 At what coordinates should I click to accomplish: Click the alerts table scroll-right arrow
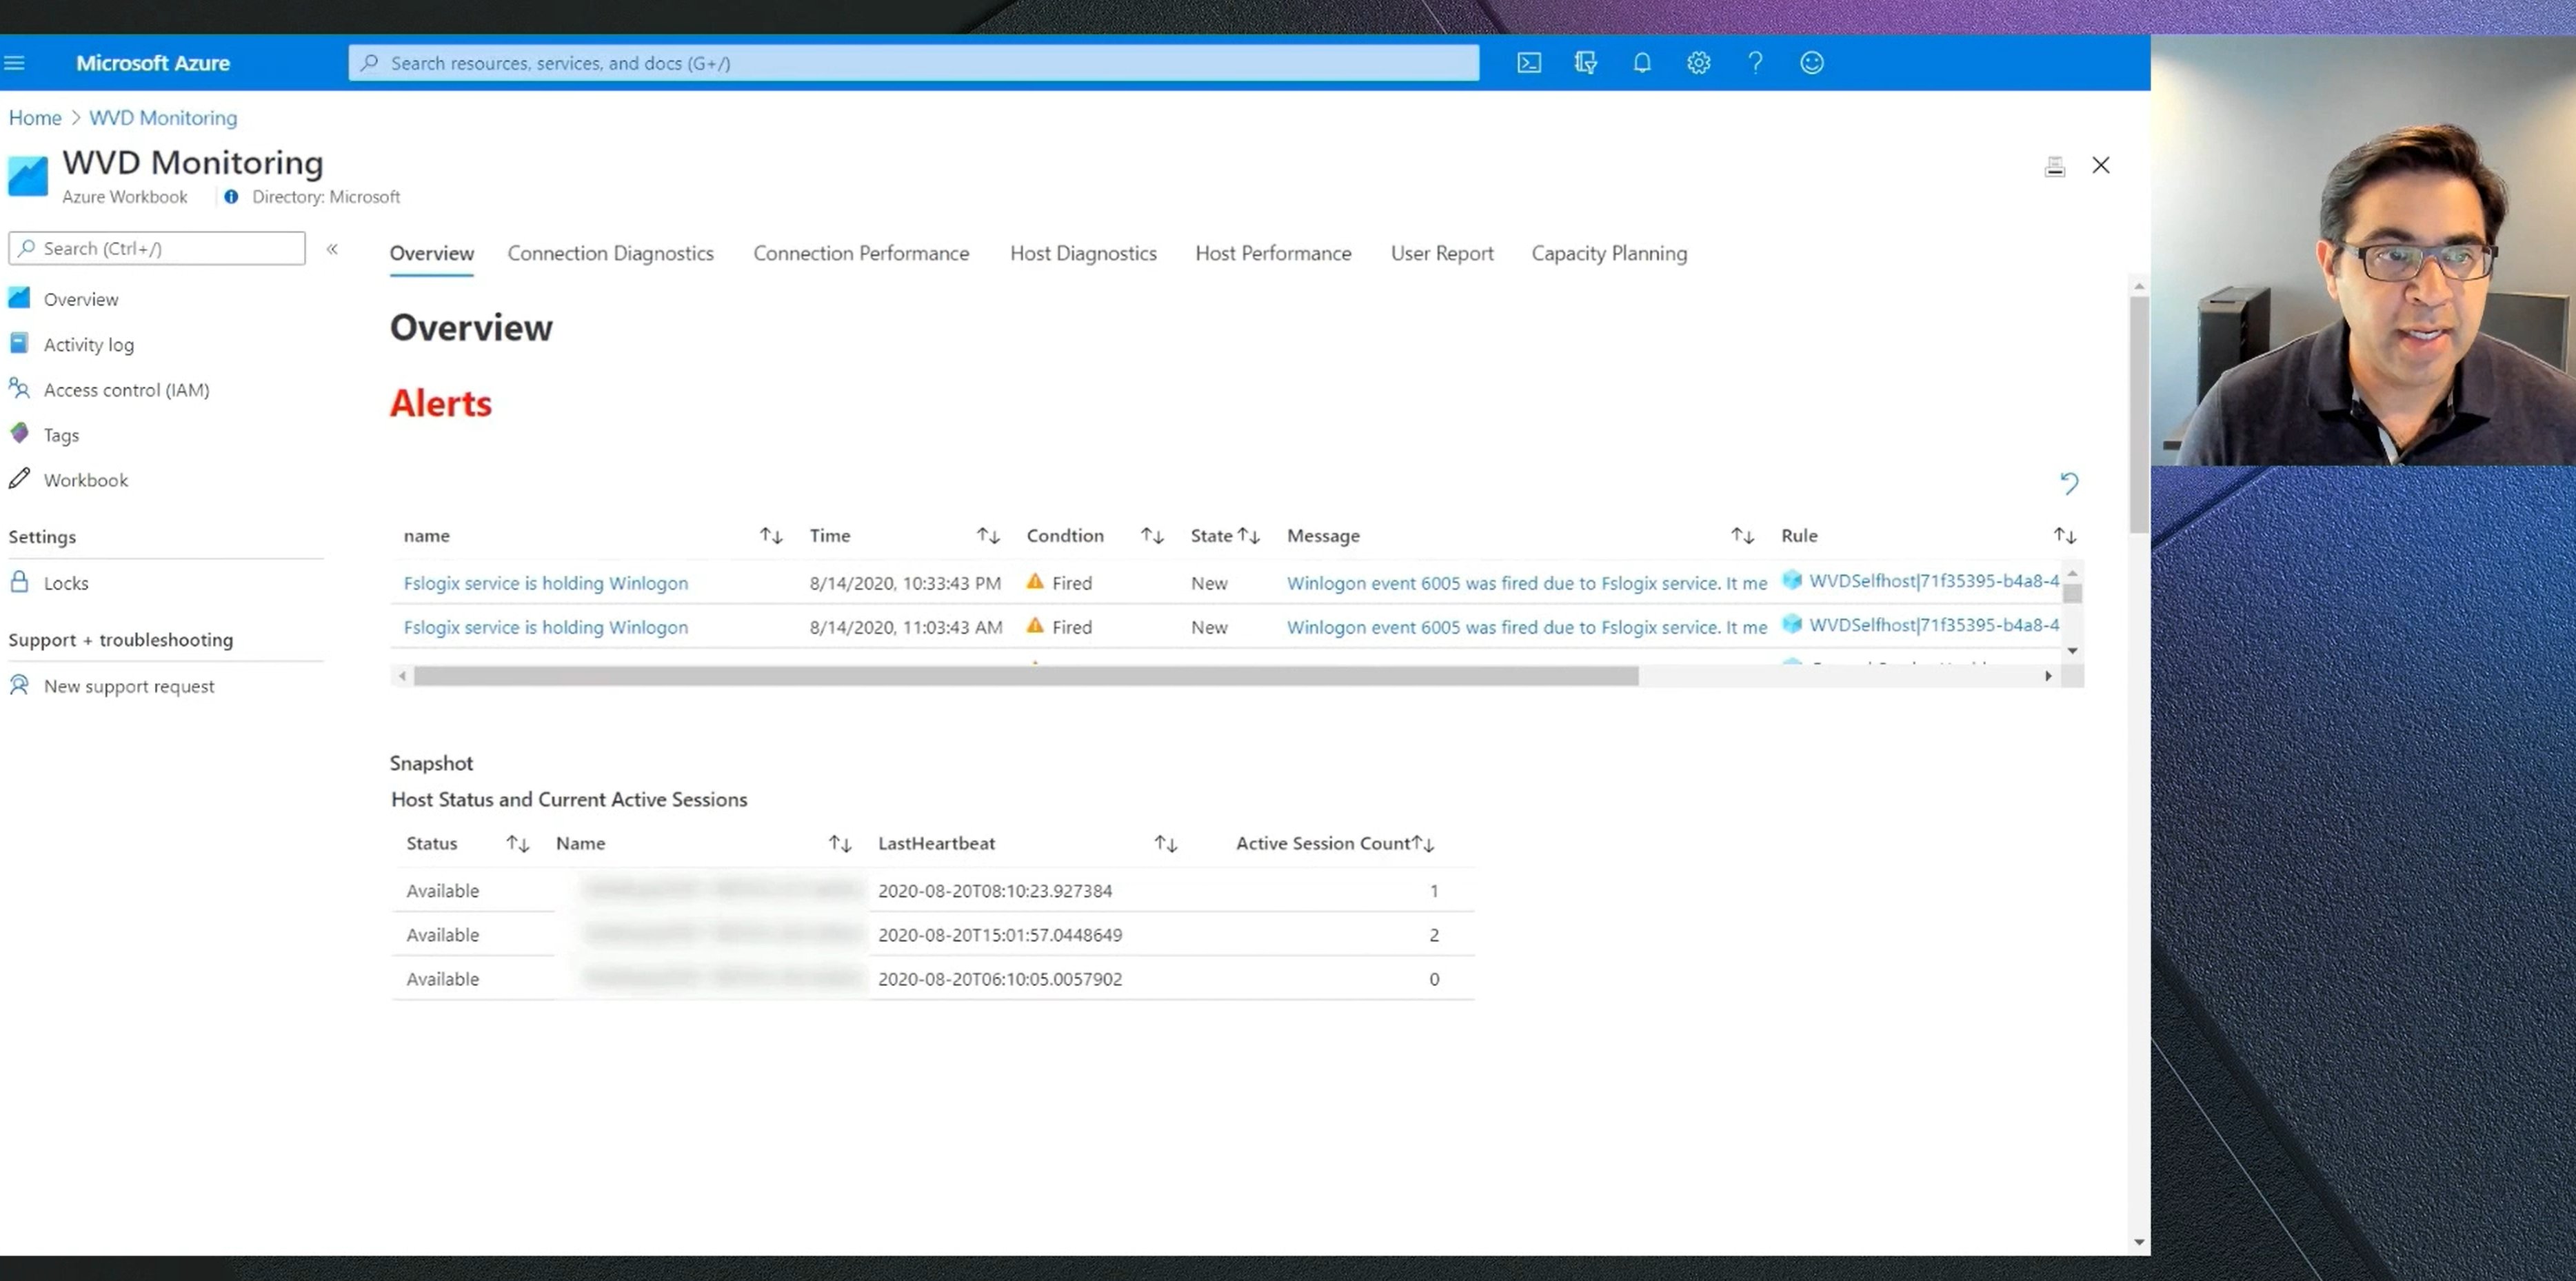[x=2048, y=677]
